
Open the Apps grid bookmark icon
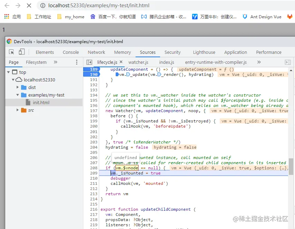click(x=7, y=17)
